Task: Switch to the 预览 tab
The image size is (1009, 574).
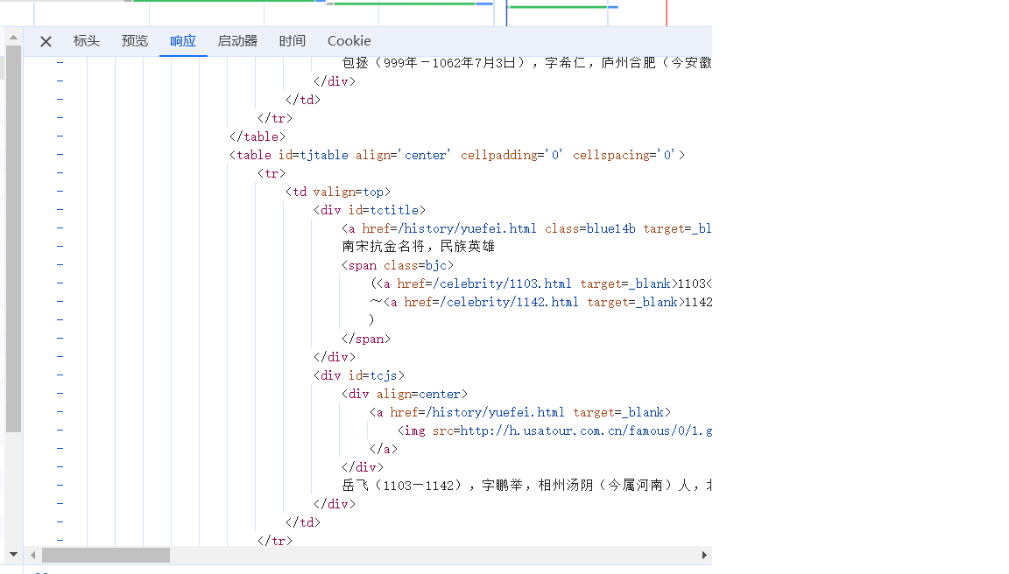Action: pyautogui.click(x=135, y=41)
